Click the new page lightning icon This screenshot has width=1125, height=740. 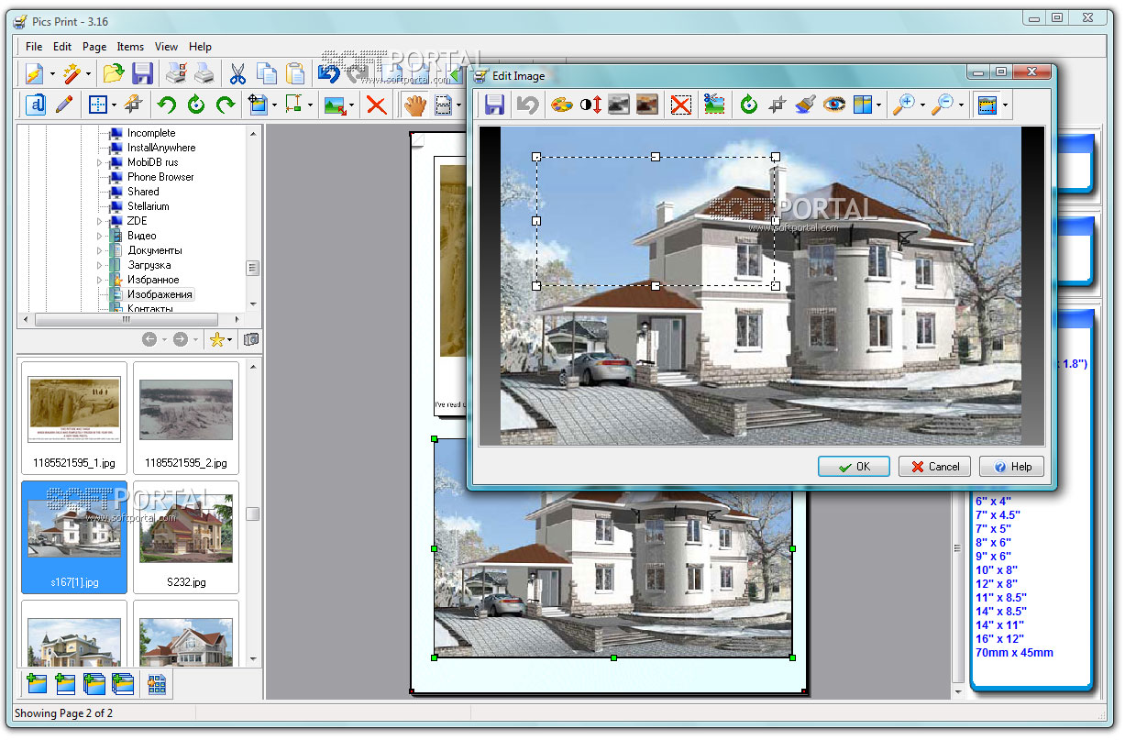tap(35, 74)
